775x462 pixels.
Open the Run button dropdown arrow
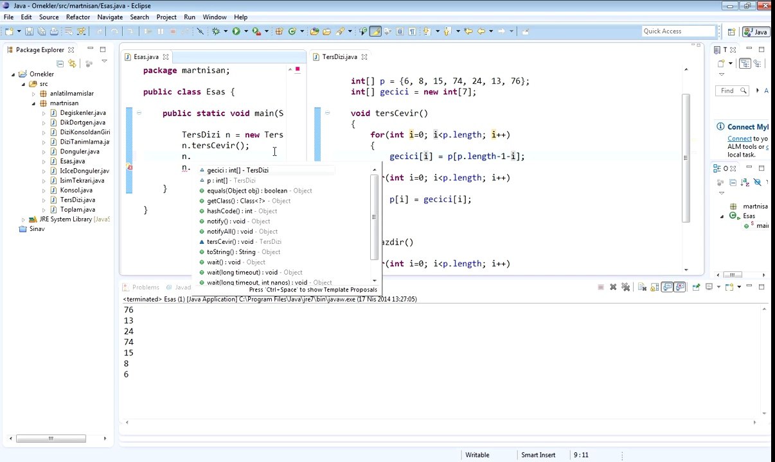pyautogui.click(x=246, y=31)
